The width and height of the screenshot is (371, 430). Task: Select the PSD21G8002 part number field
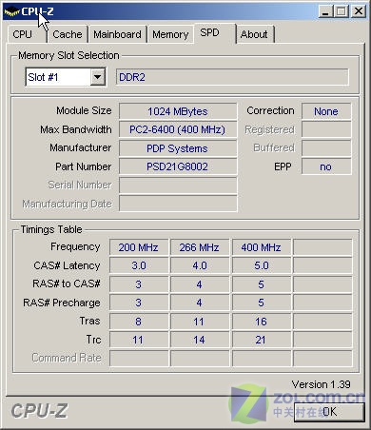tap(178, 166)
